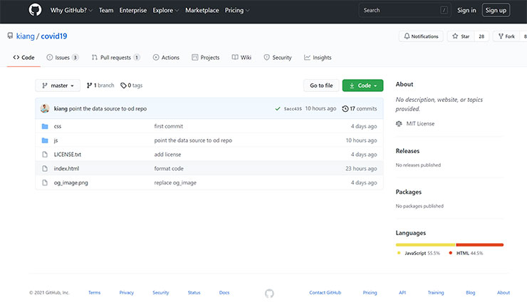Click the css folder icon
This screenshot has width=527, height=305.
[45, 126]
